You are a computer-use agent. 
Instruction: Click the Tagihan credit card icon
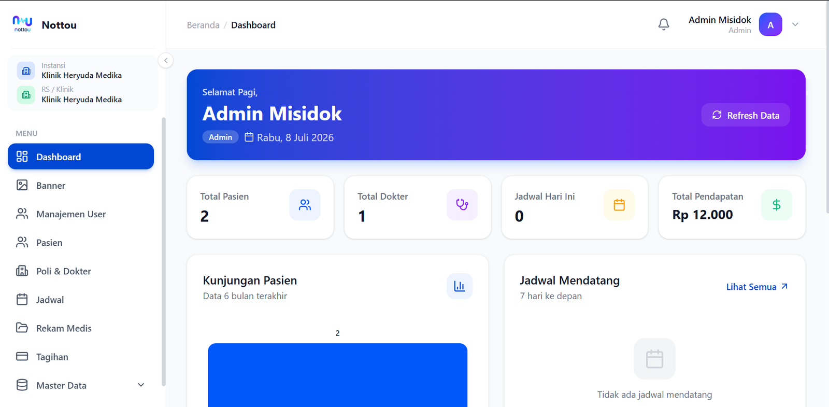22,356
